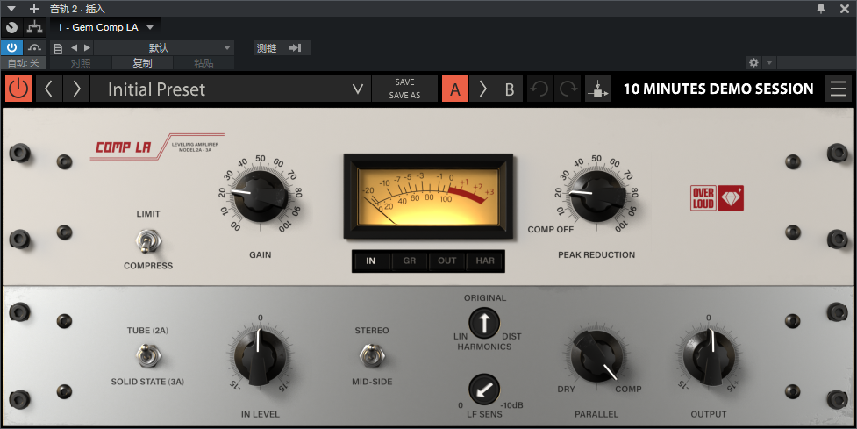The width and height of the screenshot is (857, 429).
Task: Click the HARMONICS selector knob
Action: pyautogui.click(x=484, y=323)
